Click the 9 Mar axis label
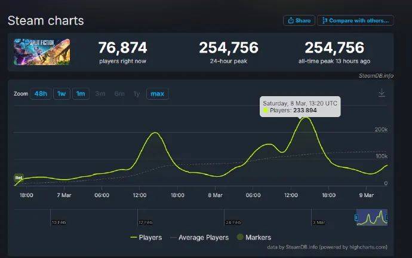Viewport: 412px width, 258px height. [366, 195]
